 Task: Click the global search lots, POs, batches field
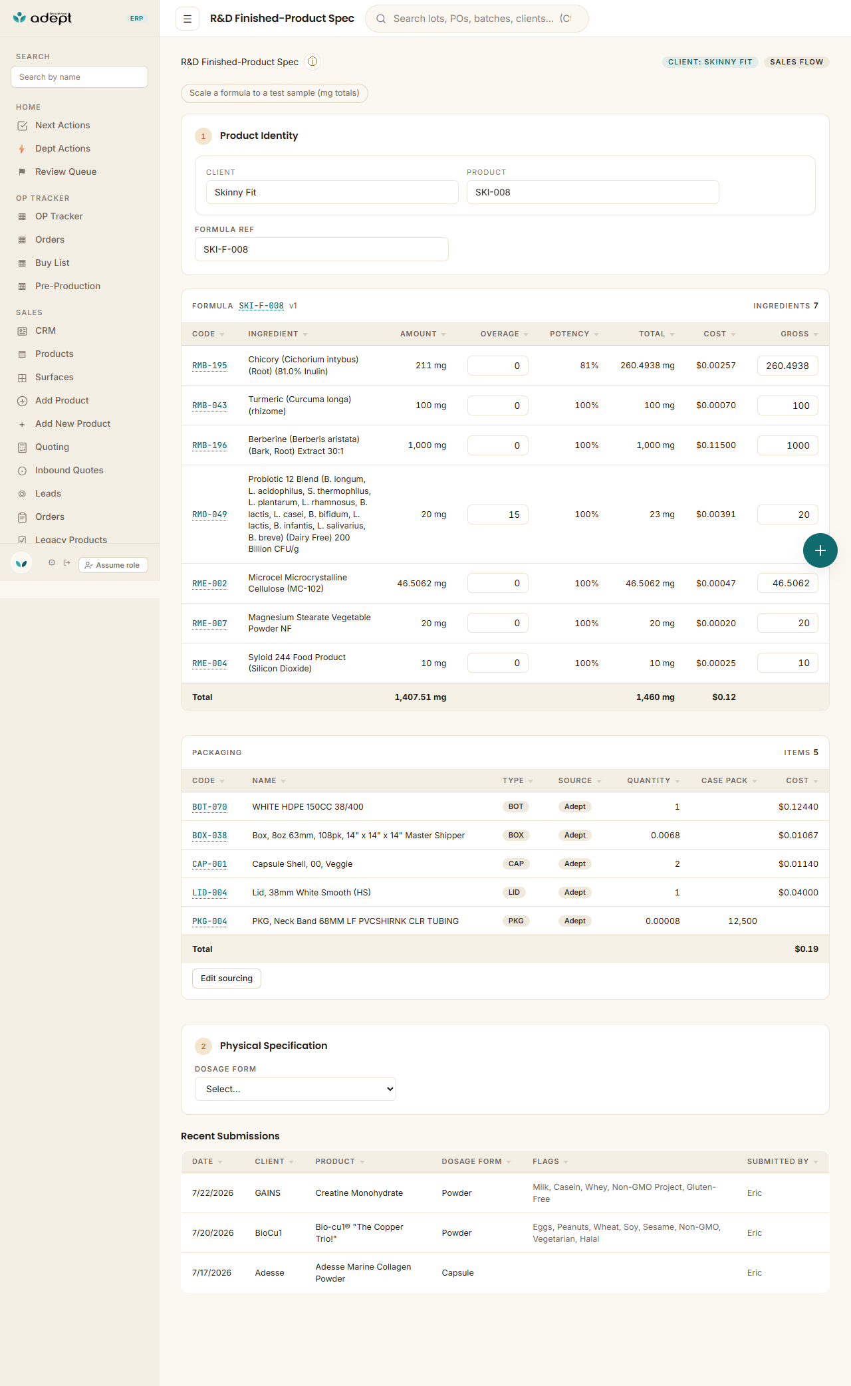click(x=477, y=19)
